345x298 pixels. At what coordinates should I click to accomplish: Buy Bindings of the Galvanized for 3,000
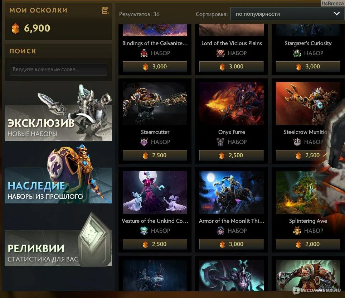pos(155,66)
